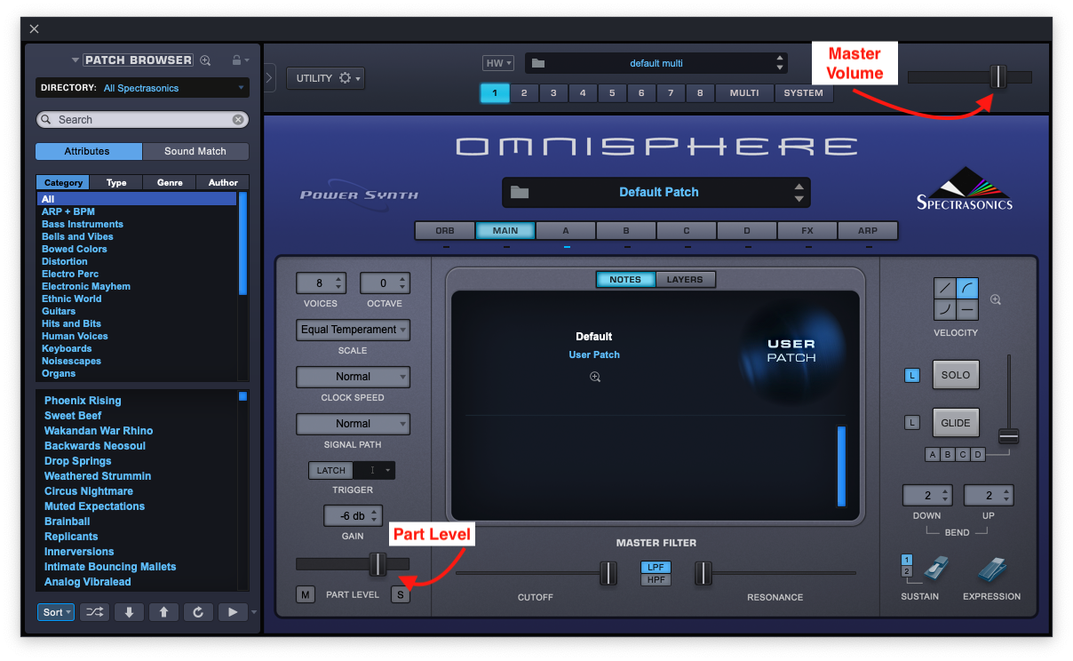Switch to layer A tab
The height and width of the screenshot is (661, 1073).
[566, 231]
